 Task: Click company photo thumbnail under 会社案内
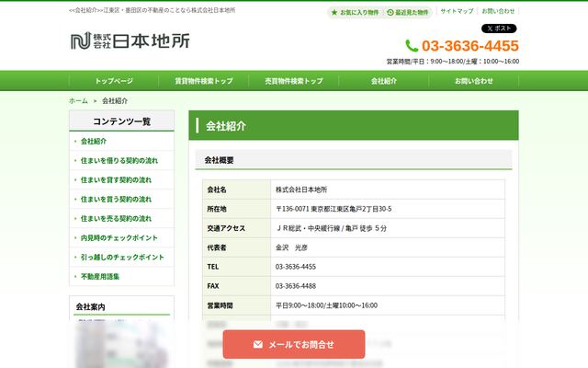tap(121, 343)
